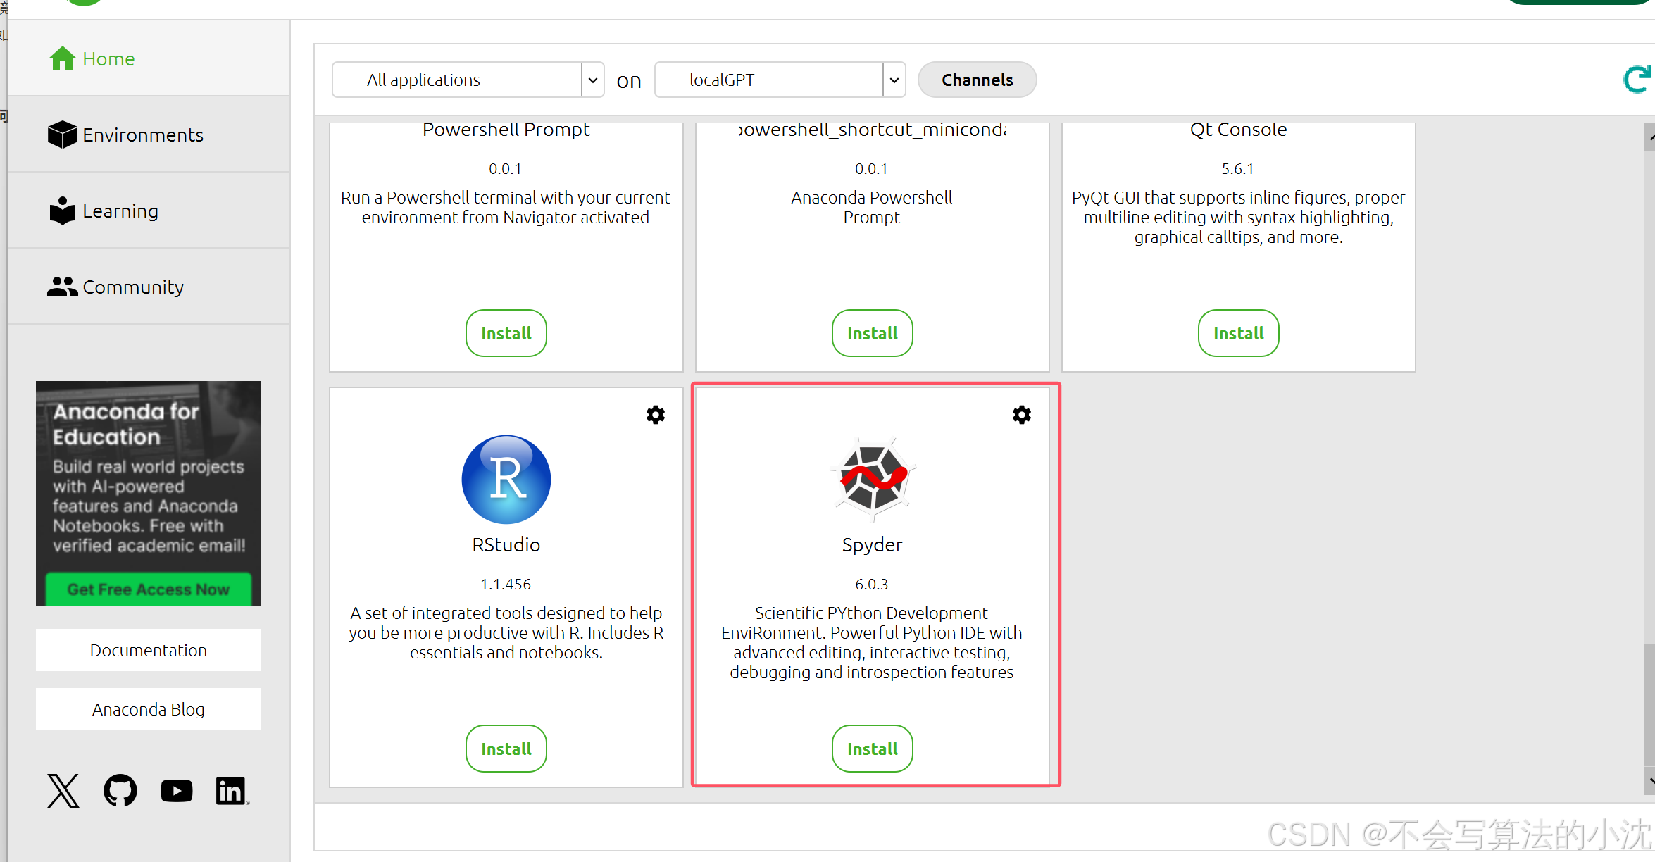Click Get Free Access Now banner button
This screenshot has height=862, width=1655.
point(148,589)
